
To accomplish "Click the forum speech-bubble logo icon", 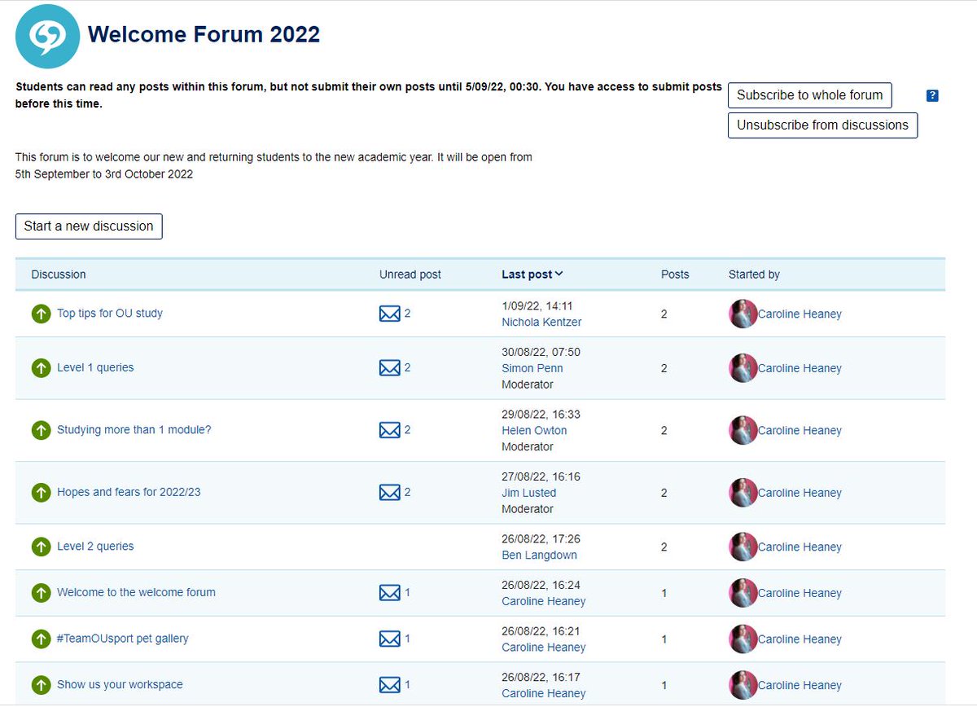I will coord(48,35).
